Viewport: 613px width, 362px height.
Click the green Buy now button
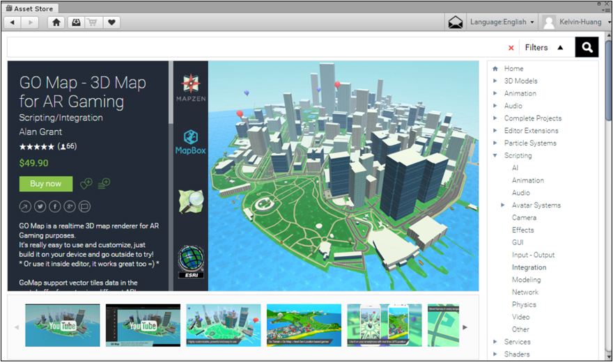(46, 184)
